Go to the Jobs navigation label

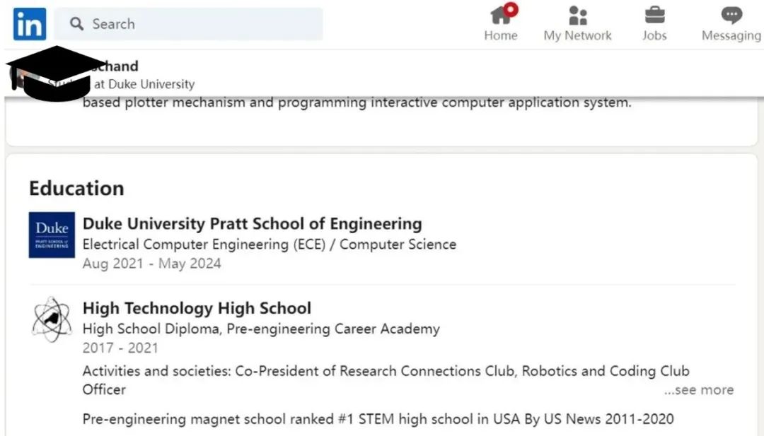pos(654,35)
